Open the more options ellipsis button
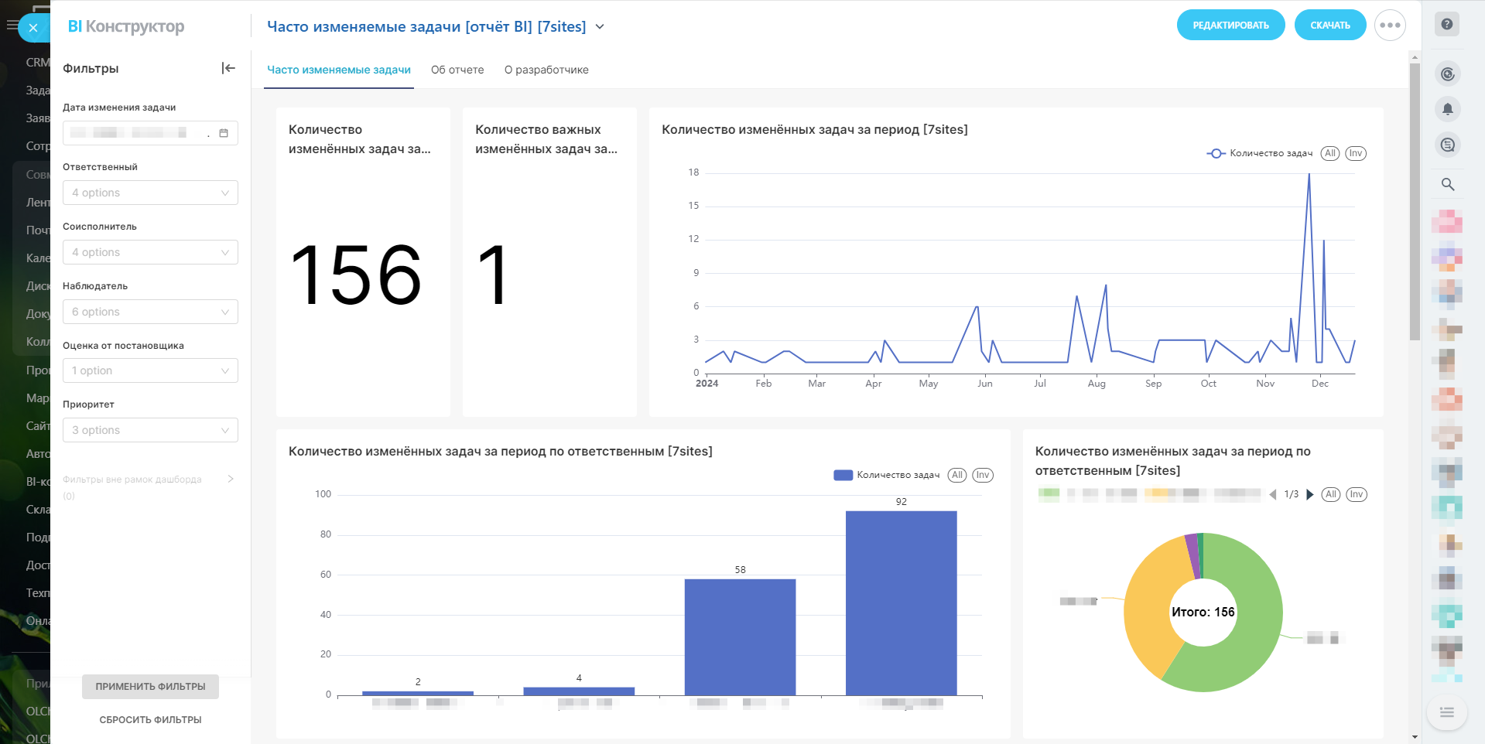 point(1390,26)
